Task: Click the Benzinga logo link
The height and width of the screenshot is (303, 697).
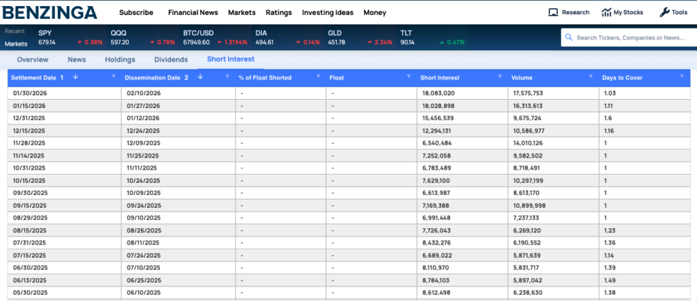Action: tap(50, 12)
